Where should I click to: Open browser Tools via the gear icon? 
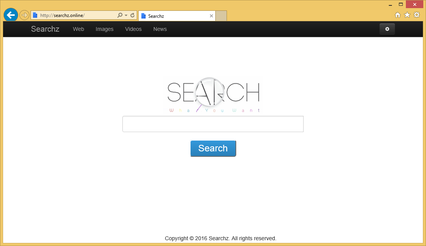coord(416,15)
